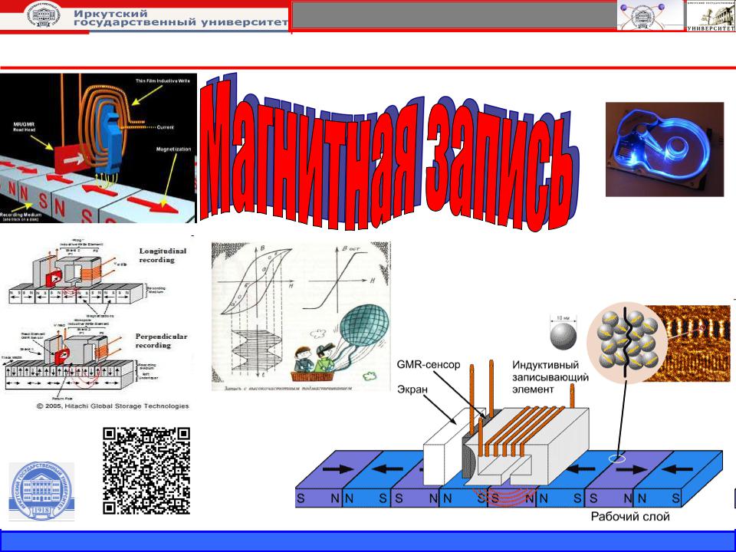
Task: Click the 'Longitudinal recording' caption
Action: 163,255
